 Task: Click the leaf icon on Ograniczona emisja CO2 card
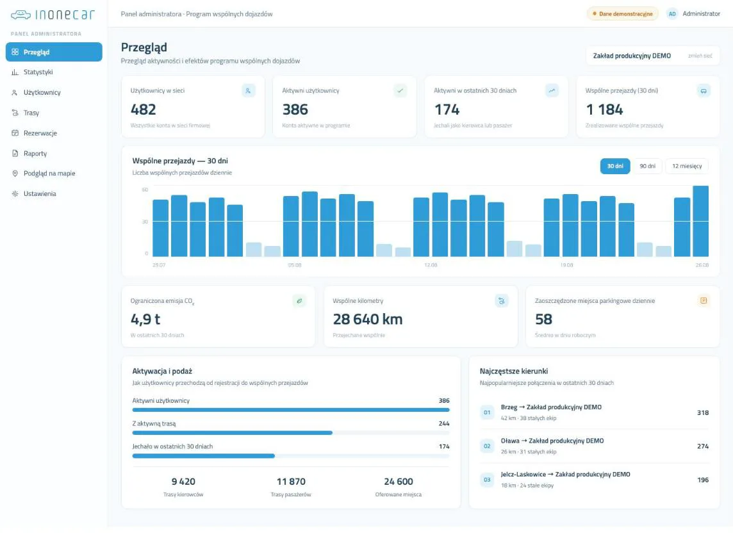click(299, 301)
